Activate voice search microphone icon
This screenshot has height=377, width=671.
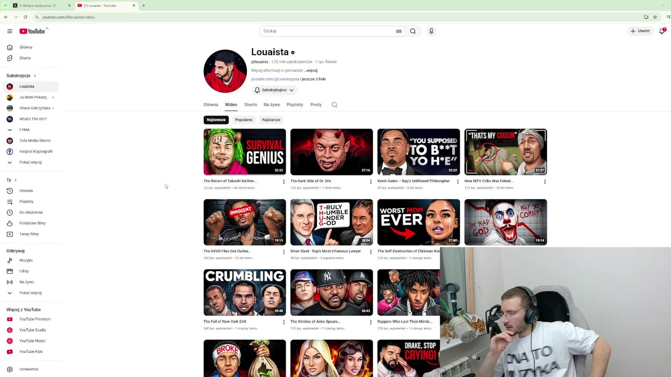pyautogui.click(x=431, y=31)
